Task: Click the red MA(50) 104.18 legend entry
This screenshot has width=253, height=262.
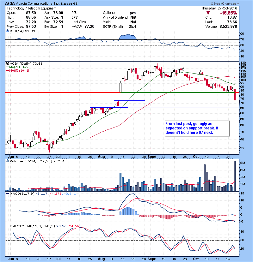Action: [18, 71]
